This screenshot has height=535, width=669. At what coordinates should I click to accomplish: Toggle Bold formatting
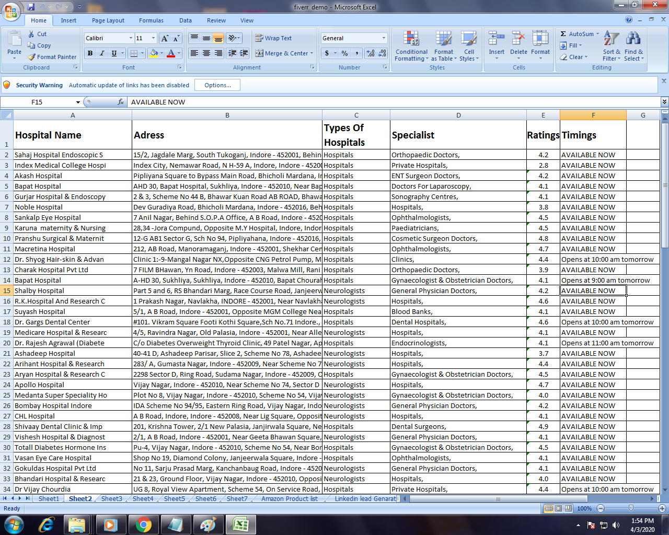90,53
